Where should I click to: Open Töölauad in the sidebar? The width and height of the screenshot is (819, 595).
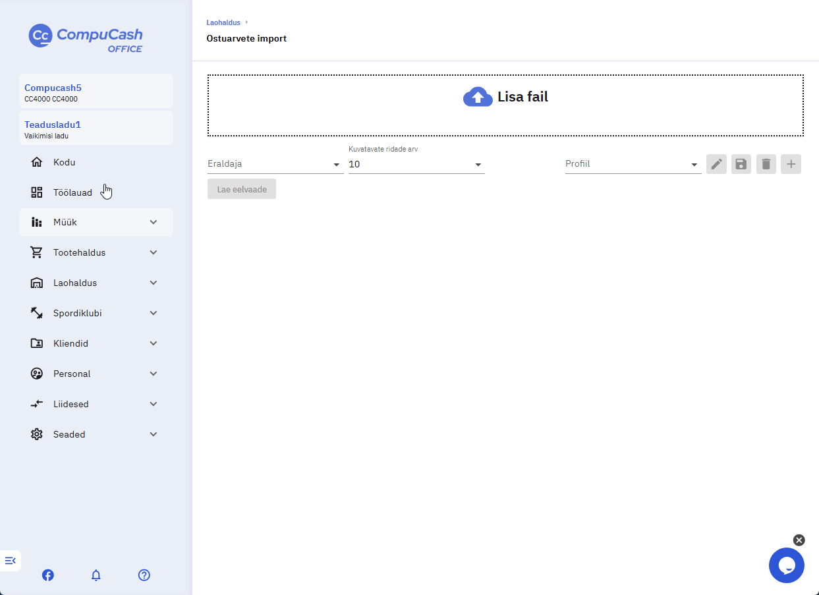(96, 192)
